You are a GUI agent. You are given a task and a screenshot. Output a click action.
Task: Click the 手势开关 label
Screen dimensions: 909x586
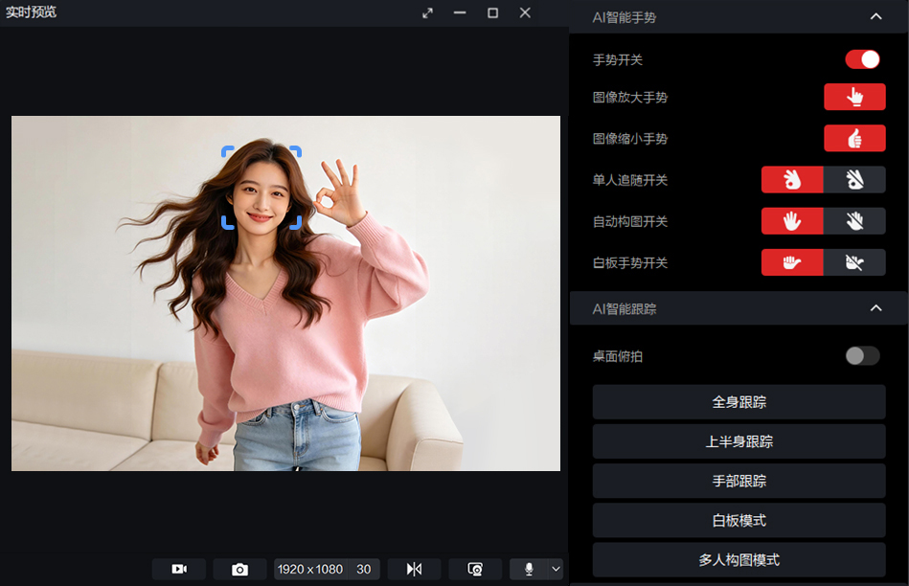click(618, 59)
